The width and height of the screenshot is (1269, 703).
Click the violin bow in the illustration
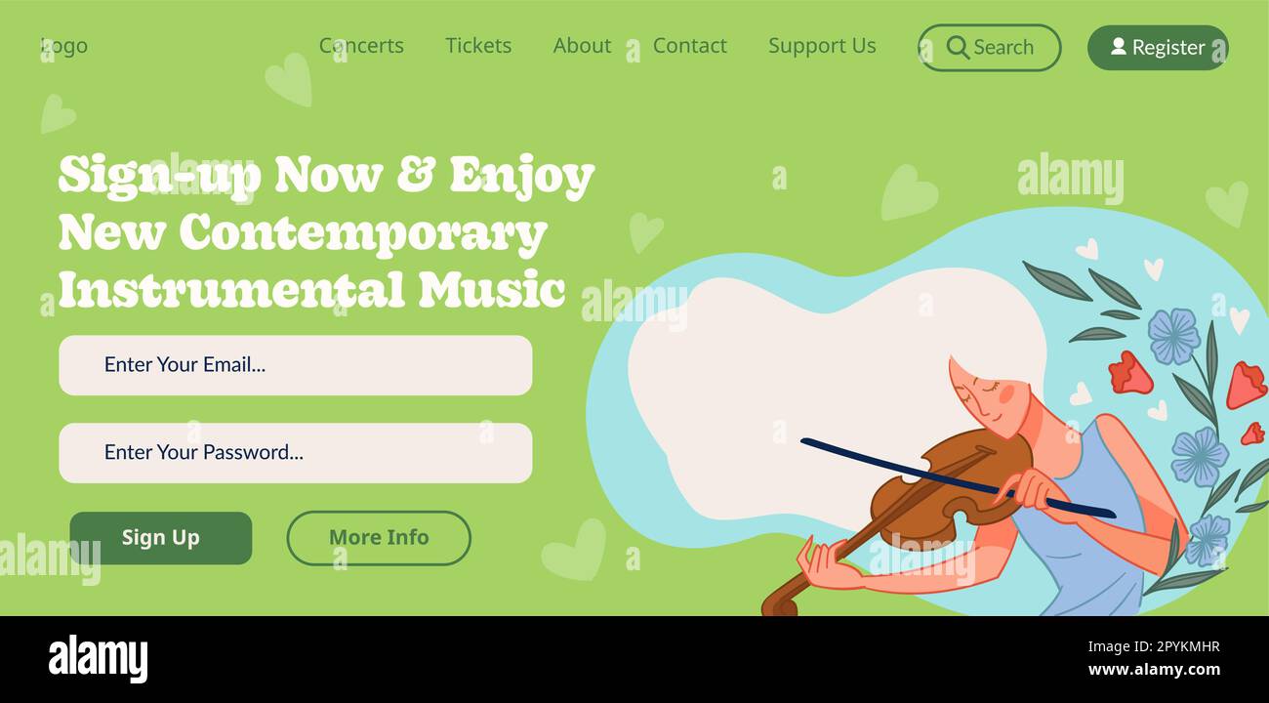point(957,478)
